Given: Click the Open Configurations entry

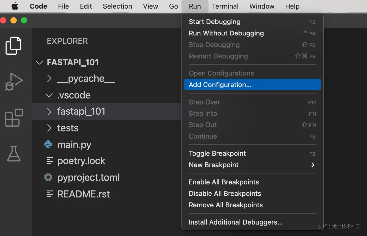Looking at the screenshot, I should tap(252, 73).
